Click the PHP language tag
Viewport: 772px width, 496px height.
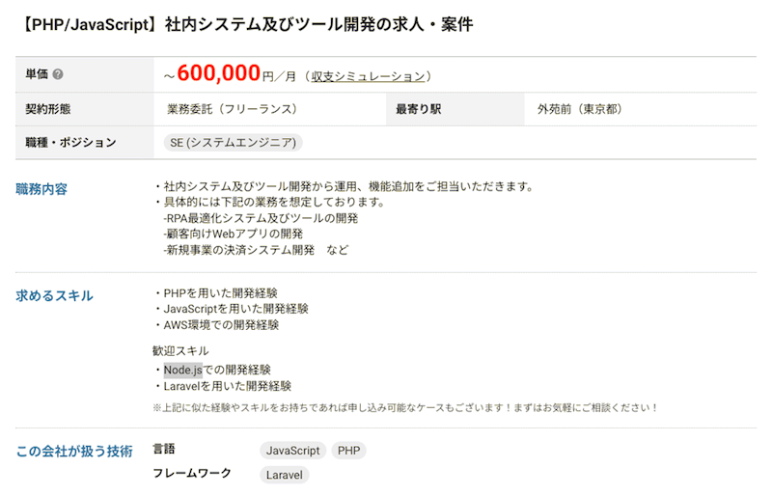(x=348, y=451)
